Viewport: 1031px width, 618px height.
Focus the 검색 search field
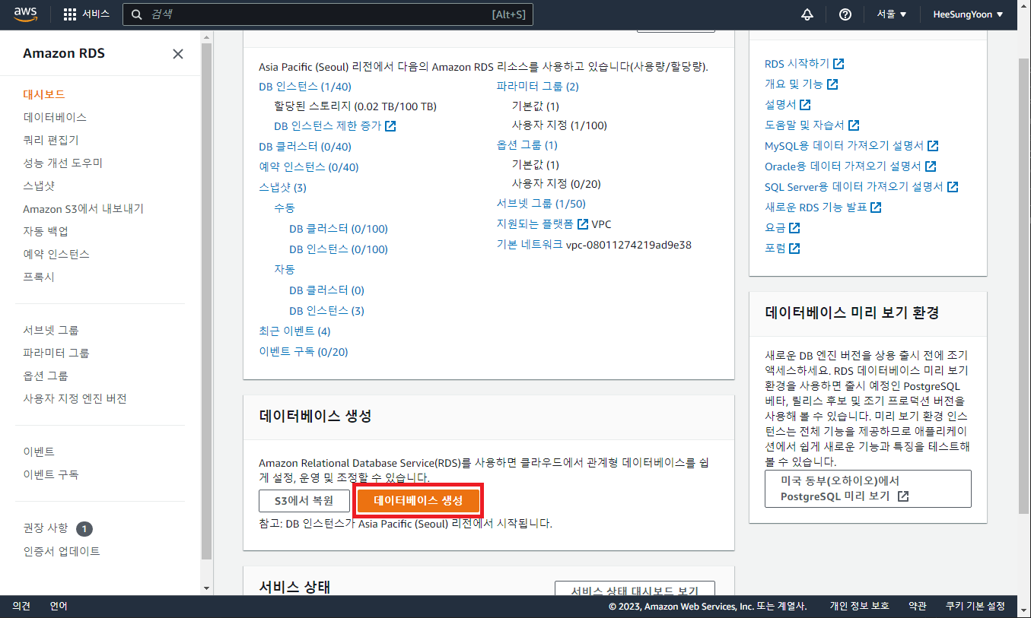[x=328, y=14]
